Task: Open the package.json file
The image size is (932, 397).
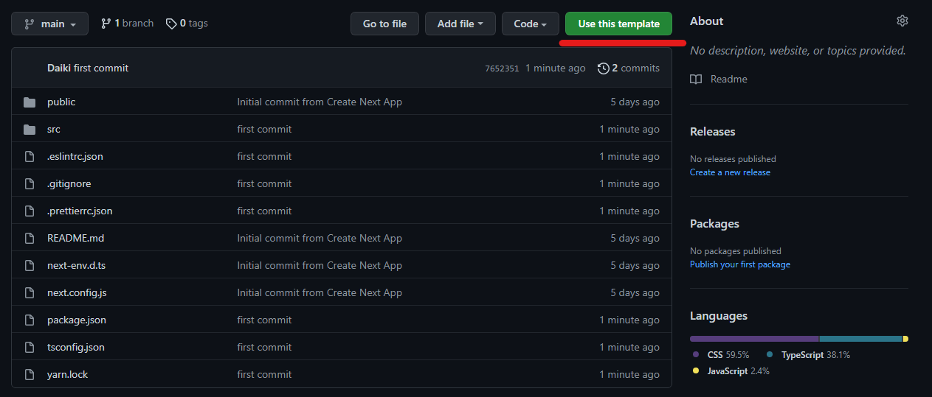Action: (77, 320)
